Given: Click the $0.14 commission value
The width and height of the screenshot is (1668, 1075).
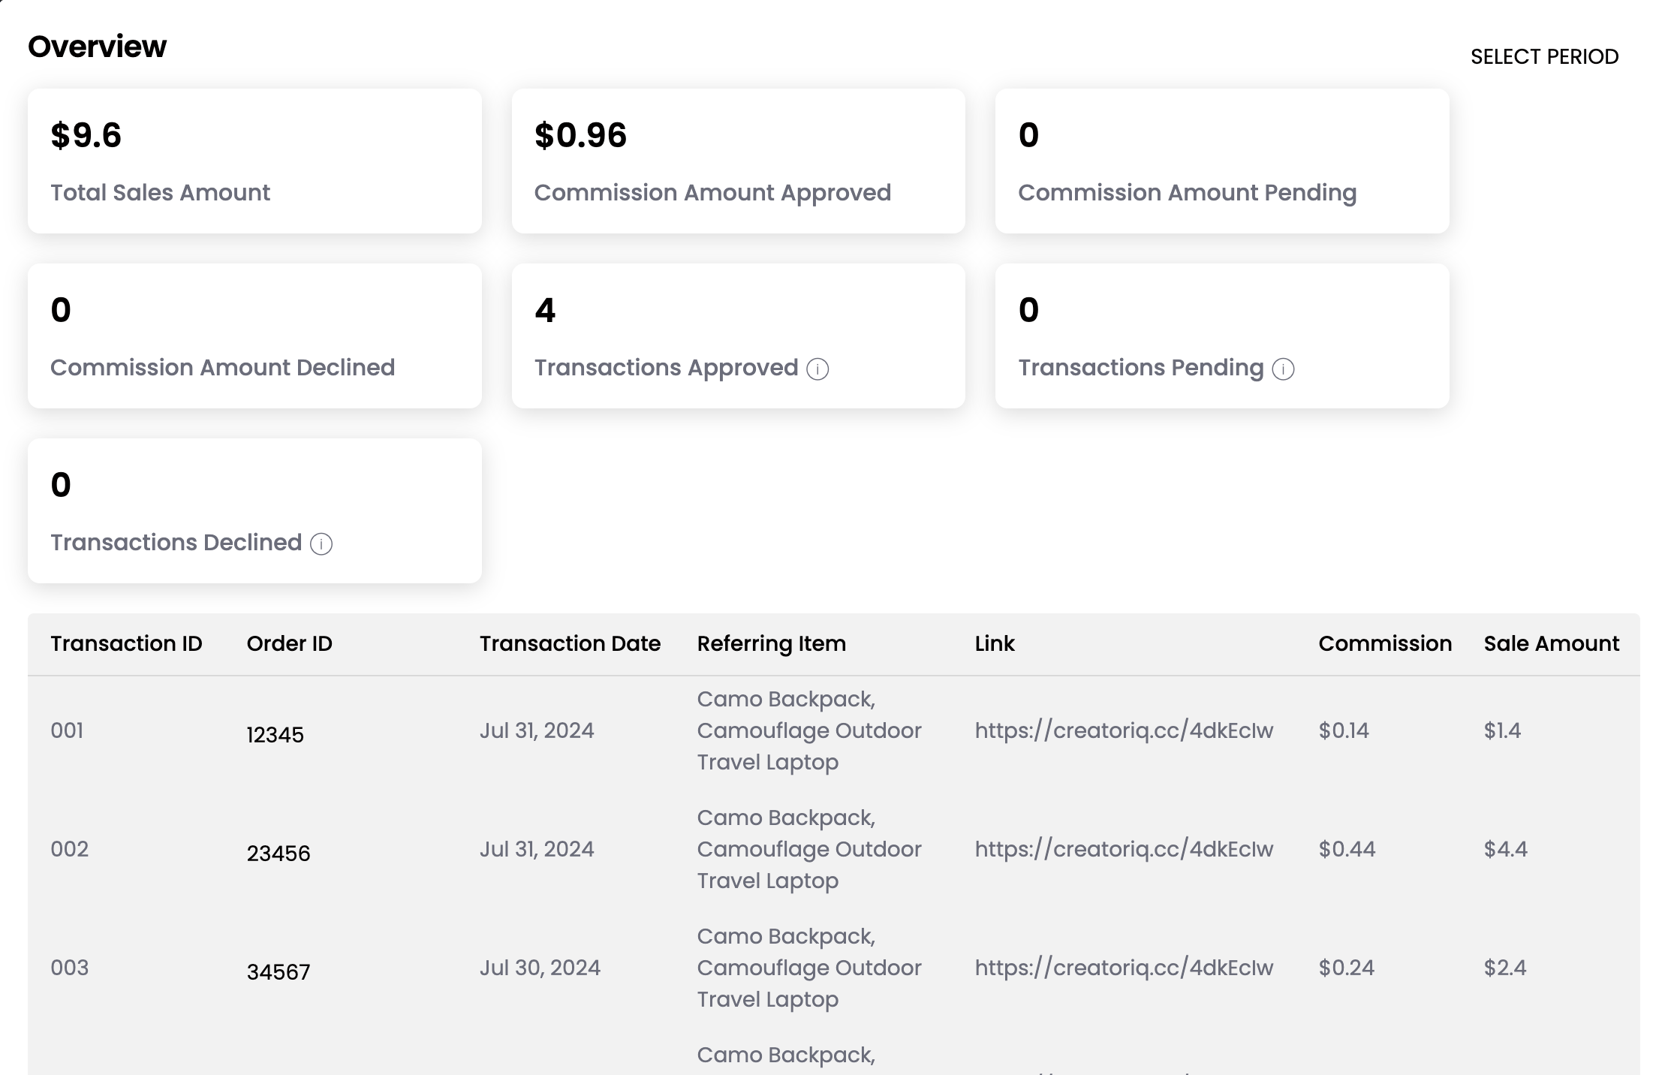Looking at the screenshot, I should [x=1344, y=730].
